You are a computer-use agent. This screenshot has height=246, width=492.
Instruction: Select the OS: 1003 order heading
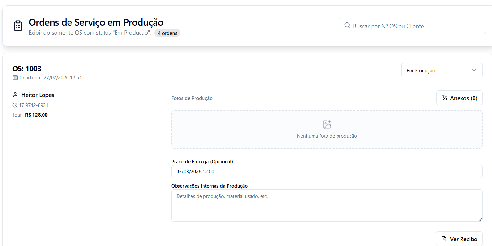pyautogui.click(x=27, y=69)
